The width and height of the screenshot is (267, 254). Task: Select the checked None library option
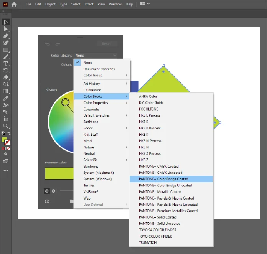87,63
